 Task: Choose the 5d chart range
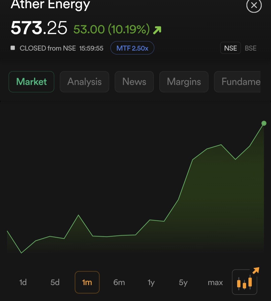(55, 282)
